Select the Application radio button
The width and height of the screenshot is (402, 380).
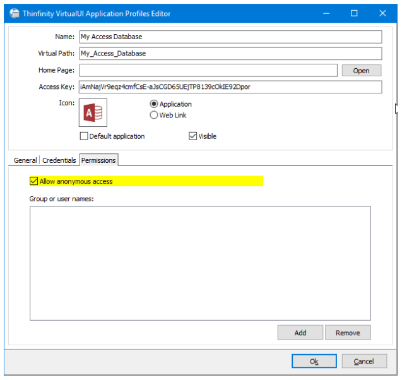(x=153, y=104)
